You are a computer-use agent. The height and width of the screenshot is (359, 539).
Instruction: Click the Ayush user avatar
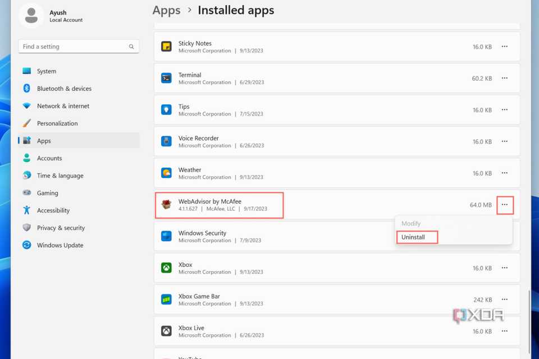click(x=31, y=16)
